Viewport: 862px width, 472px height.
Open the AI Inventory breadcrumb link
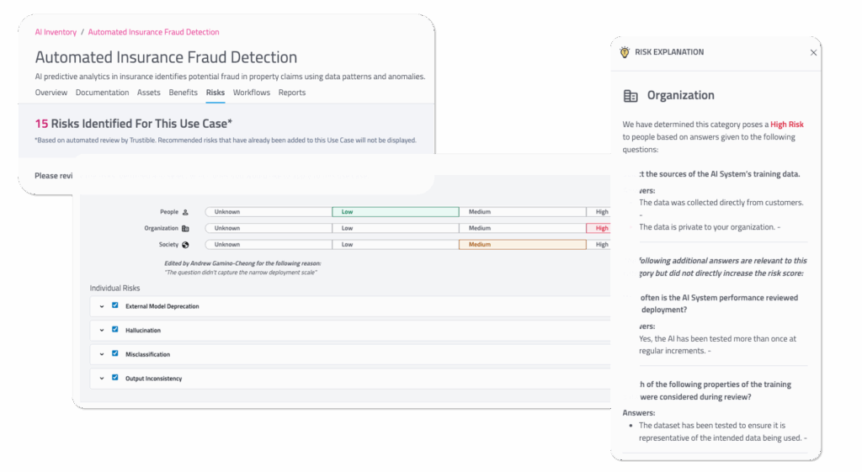56,32
